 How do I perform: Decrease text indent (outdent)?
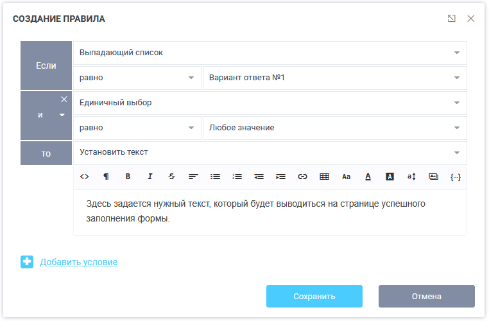[259, 177]
